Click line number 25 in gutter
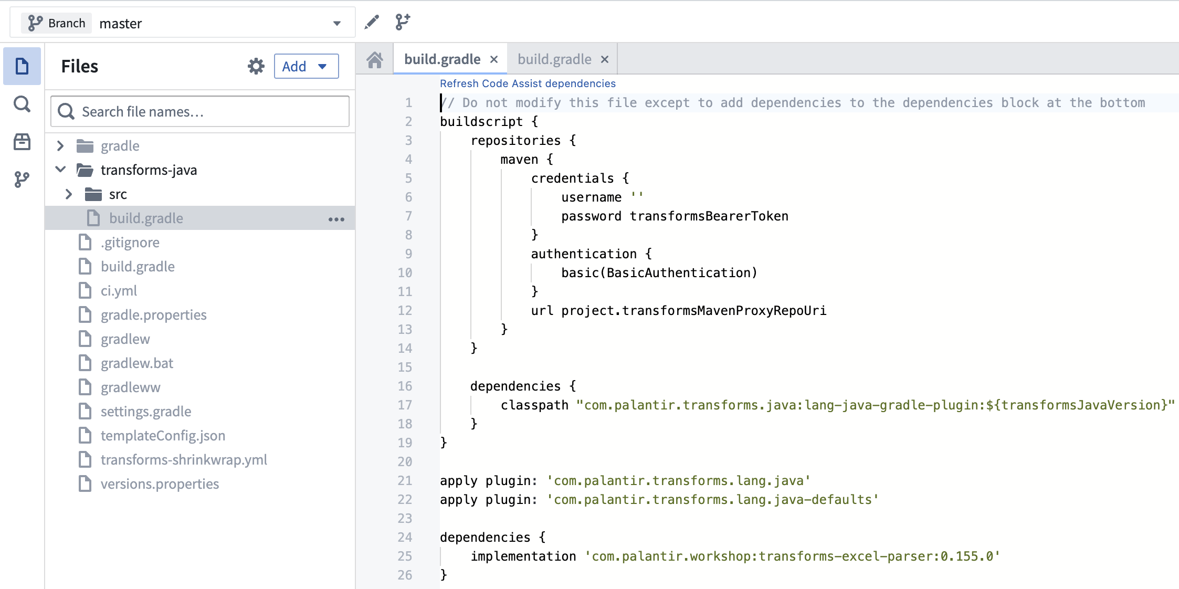This screenshot has width=1179, height=589. pos(405,556)
